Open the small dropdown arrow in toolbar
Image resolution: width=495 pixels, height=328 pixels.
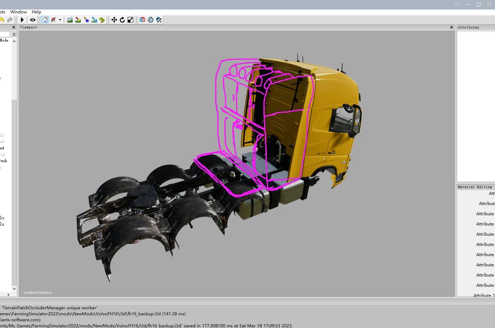[x=60, y=20]
